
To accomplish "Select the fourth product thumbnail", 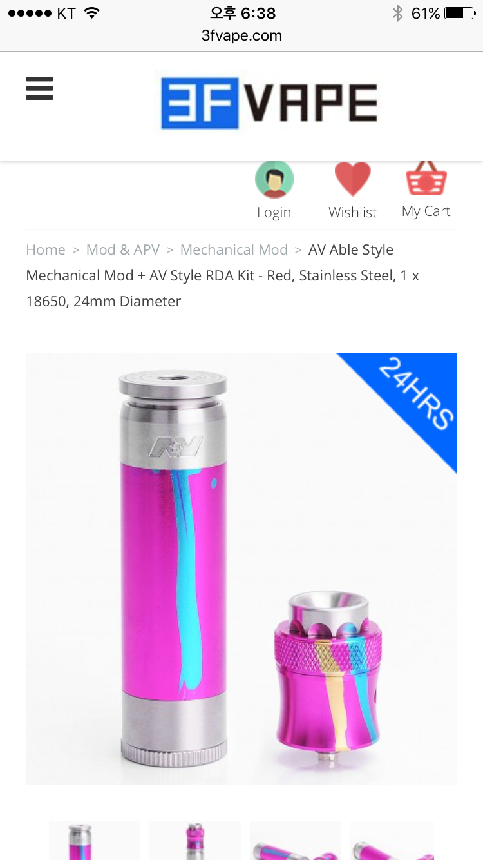I will (x=392, y=840).
